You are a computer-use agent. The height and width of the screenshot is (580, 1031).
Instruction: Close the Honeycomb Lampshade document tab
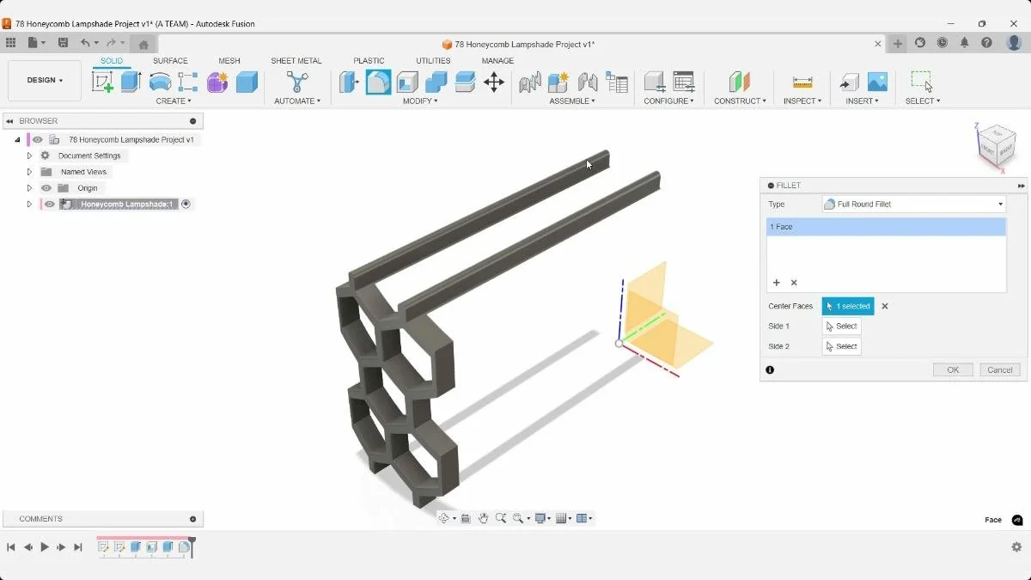click(878, 44)
